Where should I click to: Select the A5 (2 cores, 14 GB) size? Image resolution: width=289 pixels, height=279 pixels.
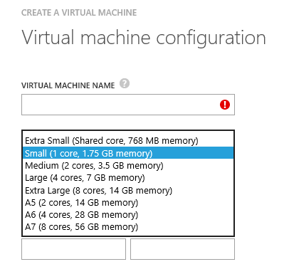[128, 202]
